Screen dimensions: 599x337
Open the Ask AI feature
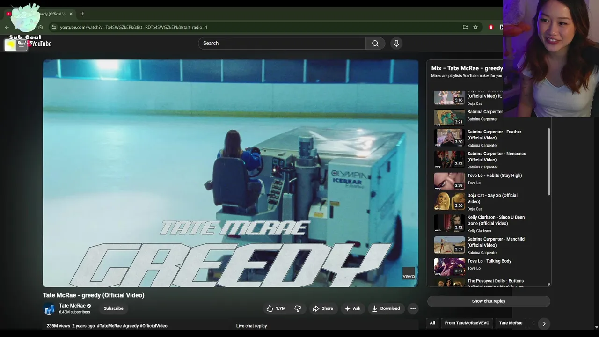coord(352,308)
